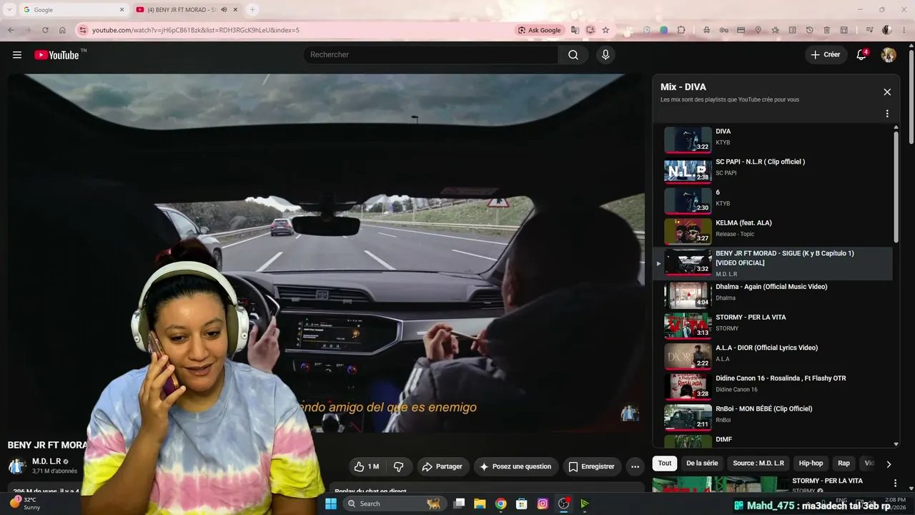Close the Google tab
915x515 pixels.
point(122,9)
